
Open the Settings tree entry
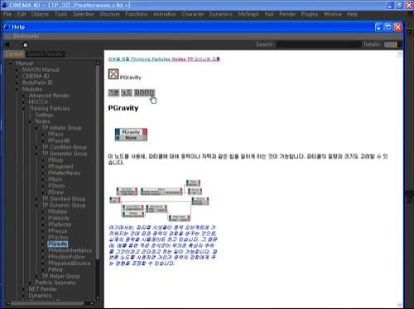44,115
